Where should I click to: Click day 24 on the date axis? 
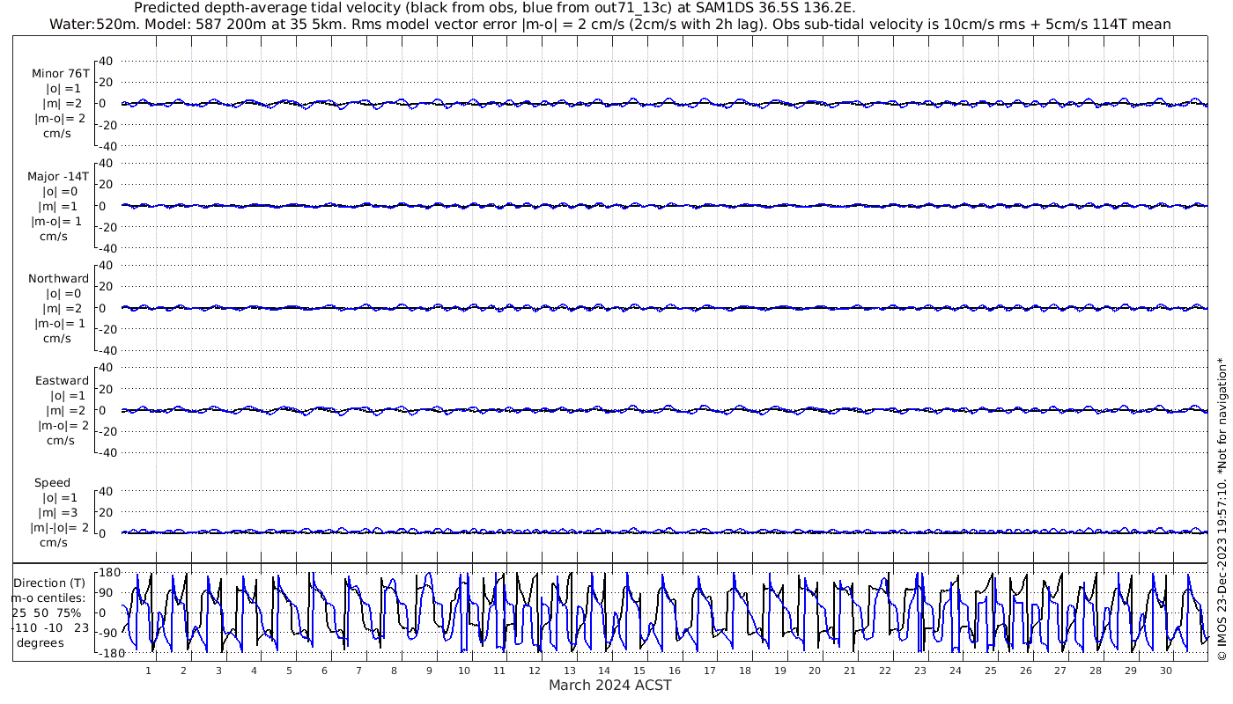pos(956,671)
